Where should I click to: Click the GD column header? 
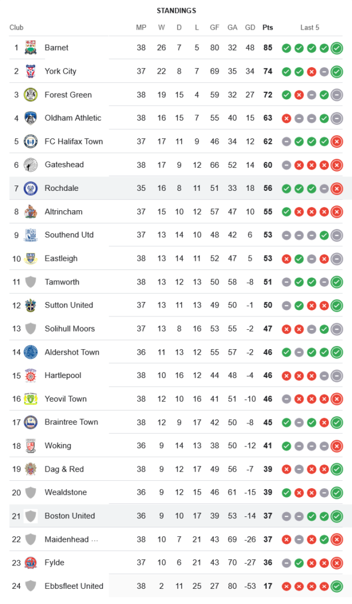click(250, 27)
